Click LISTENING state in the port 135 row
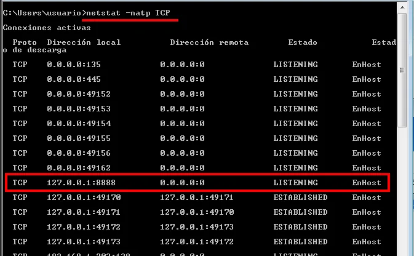 click(295, 65)
